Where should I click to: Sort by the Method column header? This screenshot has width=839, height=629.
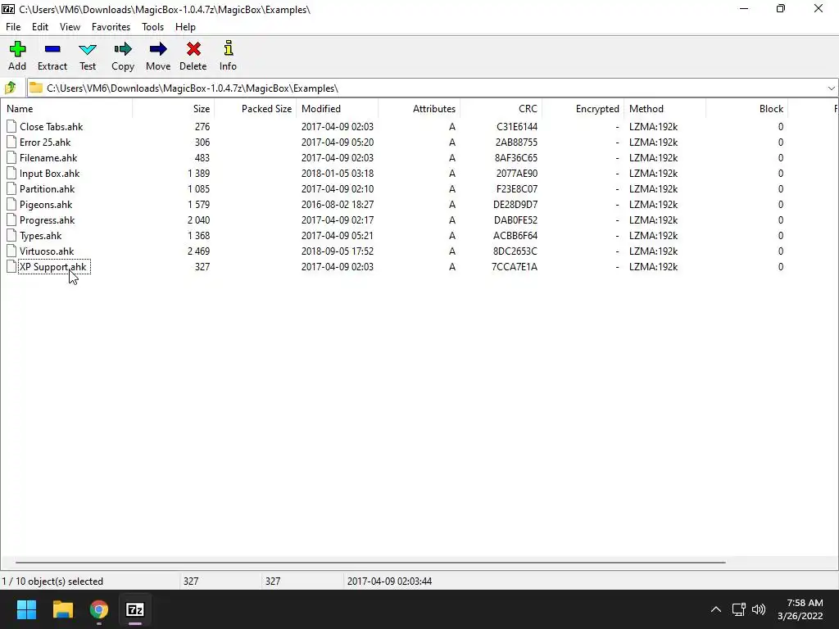click(x=664, y=109)
